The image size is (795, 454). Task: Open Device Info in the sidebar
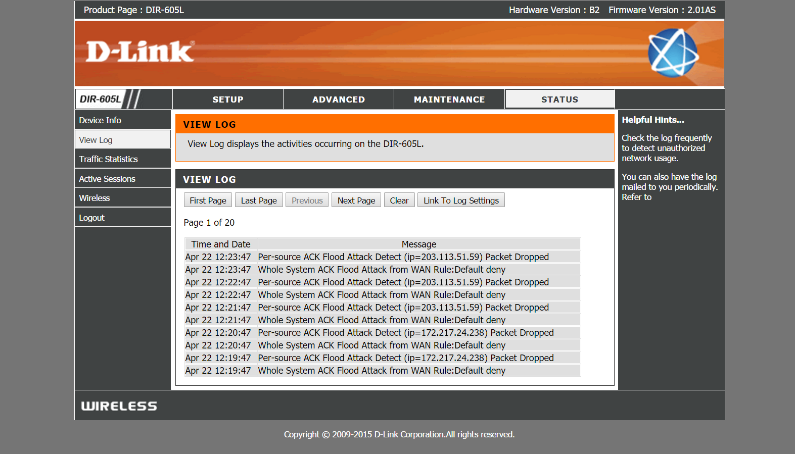tap(123, 120)
